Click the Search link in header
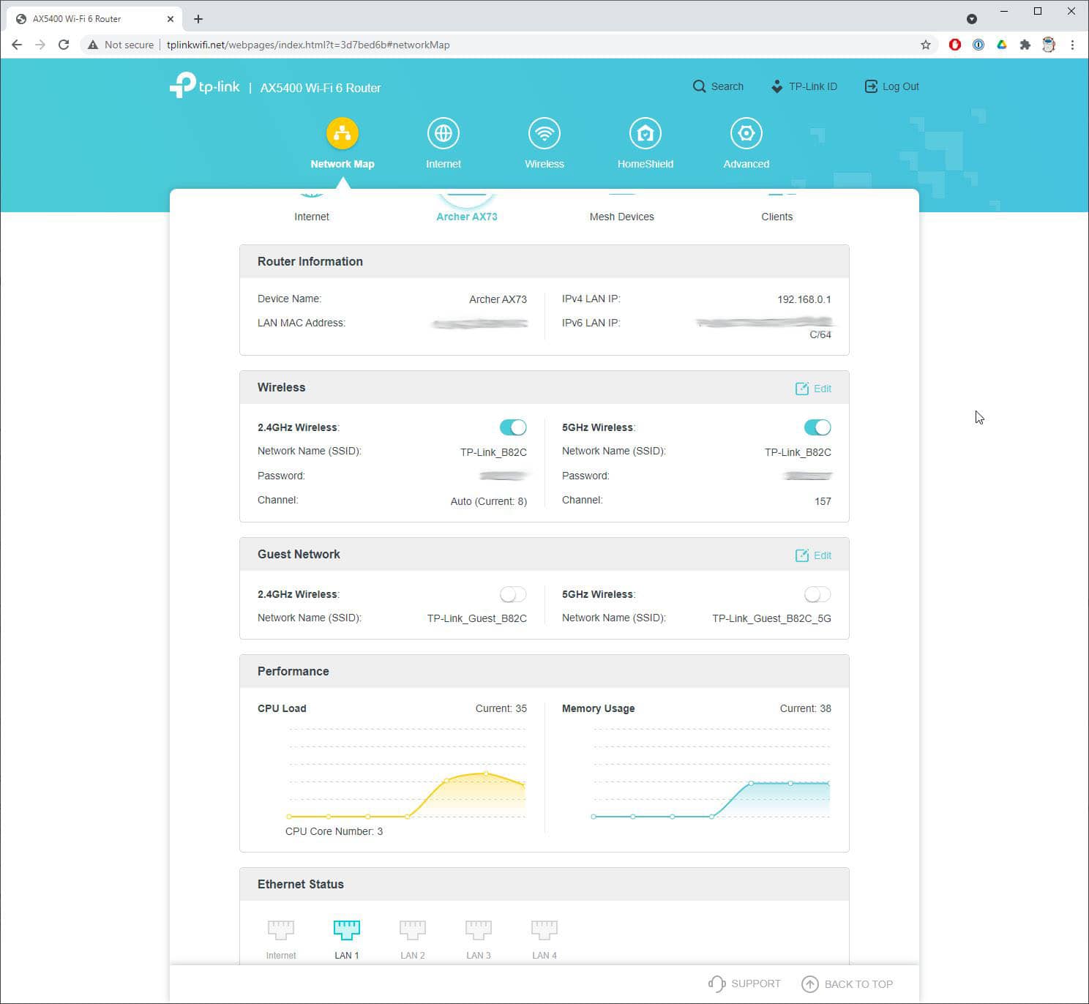Image resolution: width=1089 pixels, height=1004 pixels. (x=727, y=86)
